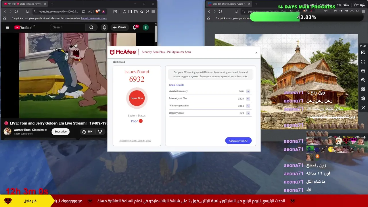The height and width of the screenshot is (207, 368).
Task: Open Leo AI sparkle icon
Action: tap(141, 11)
